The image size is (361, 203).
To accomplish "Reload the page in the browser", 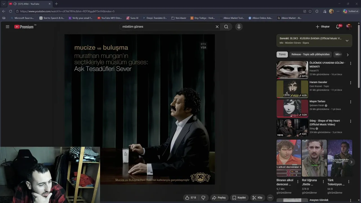I will (x=10, y=11).
